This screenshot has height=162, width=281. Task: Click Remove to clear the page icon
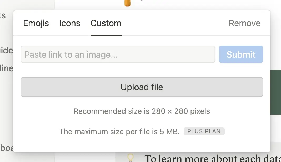pyautogui.click(x=244, y=23)
